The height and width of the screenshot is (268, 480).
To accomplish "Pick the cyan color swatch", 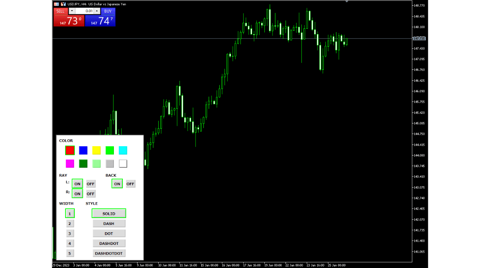I will coord(123,150).
